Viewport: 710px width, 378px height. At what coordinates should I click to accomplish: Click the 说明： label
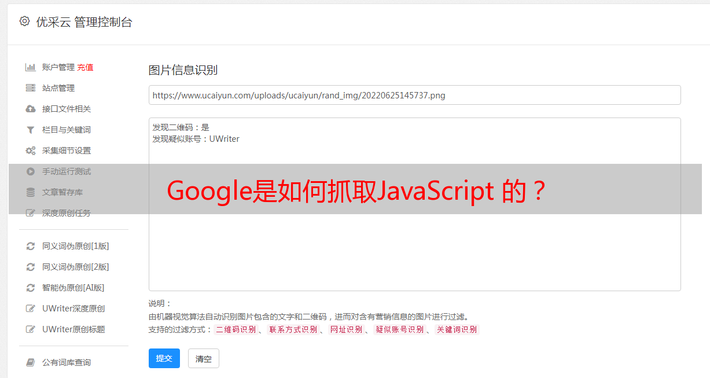coord(160,303)
